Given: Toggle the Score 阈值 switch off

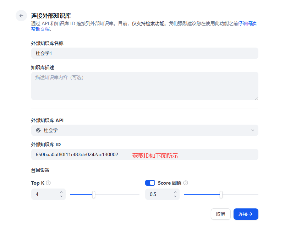Looking at the screenshot, I should [150, 183].
